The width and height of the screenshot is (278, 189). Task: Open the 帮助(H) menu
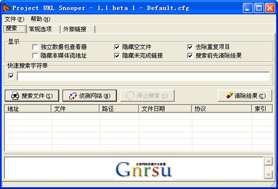coord(40,19)
